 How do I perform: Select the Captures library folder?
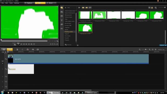(67, 27)
